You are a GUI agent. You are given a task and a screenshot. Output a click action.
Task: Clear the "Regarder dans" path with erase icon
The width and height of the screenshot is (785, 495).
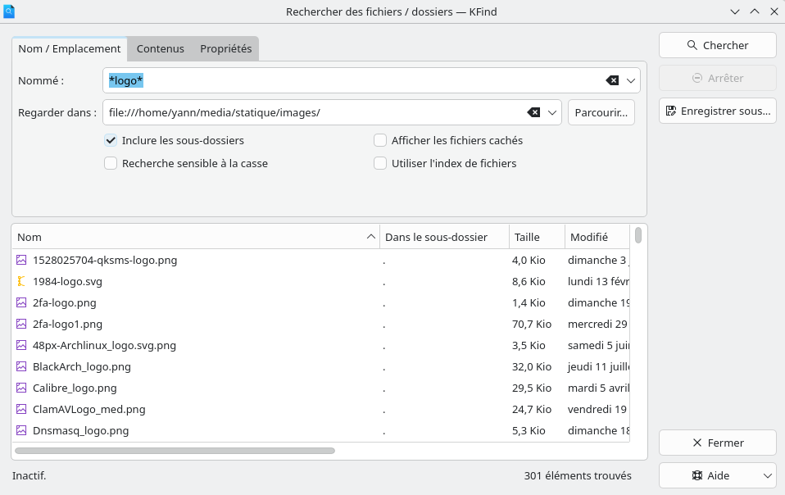533,112
